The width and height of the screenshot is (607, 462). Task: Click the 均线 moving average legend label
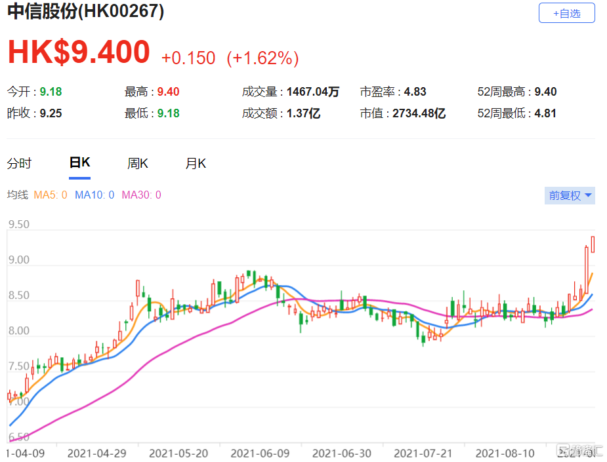(18, 195)
